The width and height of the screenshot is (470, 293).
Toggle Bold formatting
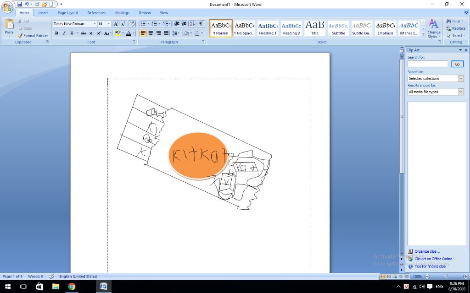pos(56,33)
